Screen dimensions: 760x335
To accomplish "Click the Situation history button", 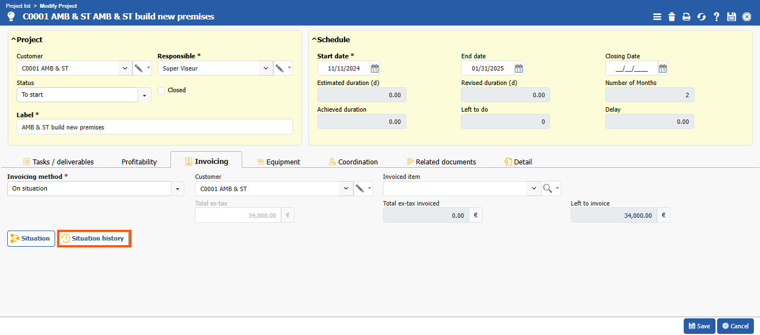I will coord(94,238).
